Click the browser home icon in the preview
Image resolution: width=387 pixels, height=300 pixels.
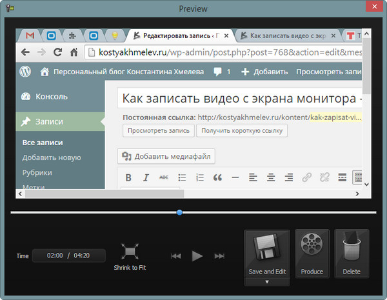(x=75, y=52)
